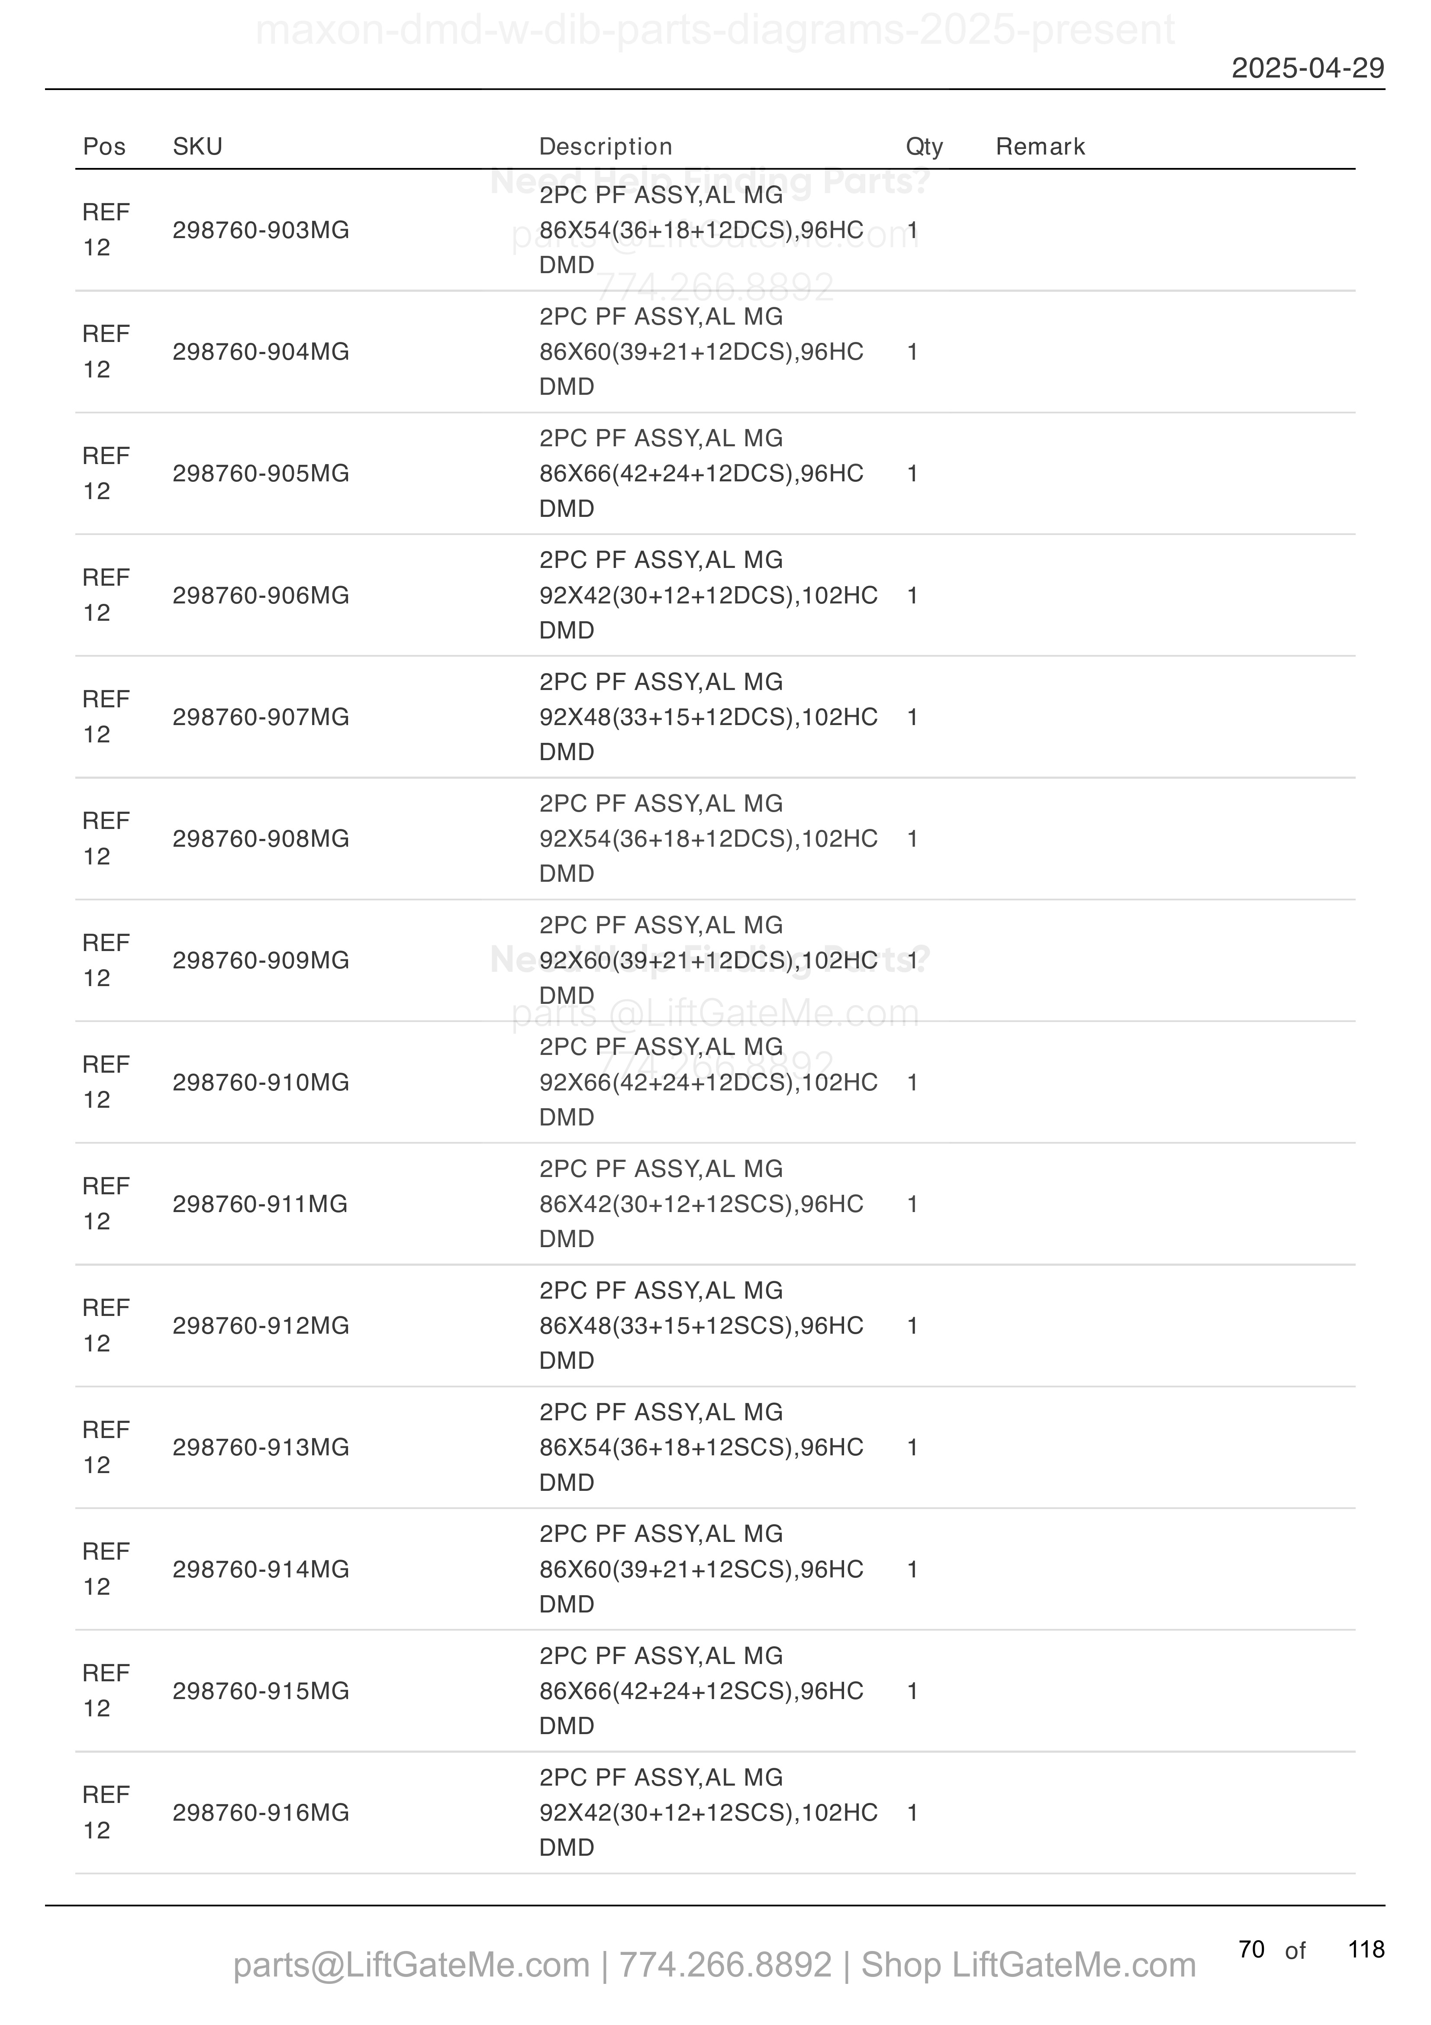Select SKU 298760-906MG
Screen dimensions: 1431x2025
[261, 595]
